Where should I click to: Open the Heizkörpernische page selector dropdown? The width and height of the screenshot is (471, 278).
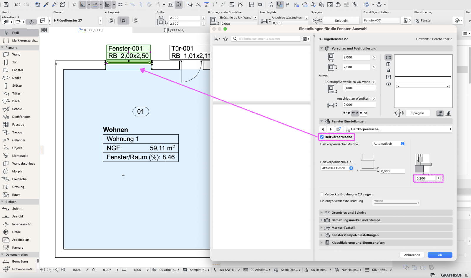coord(398,129)
